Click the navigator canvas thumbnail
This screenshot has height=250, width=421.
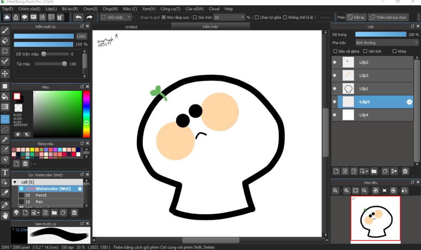point(375,218)
